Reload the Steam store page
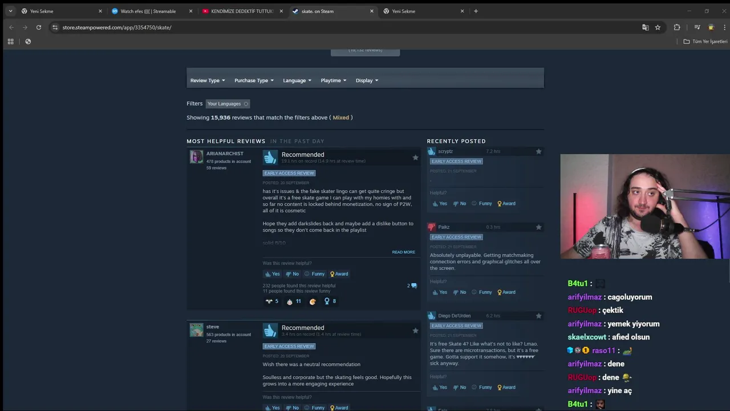 39,27
